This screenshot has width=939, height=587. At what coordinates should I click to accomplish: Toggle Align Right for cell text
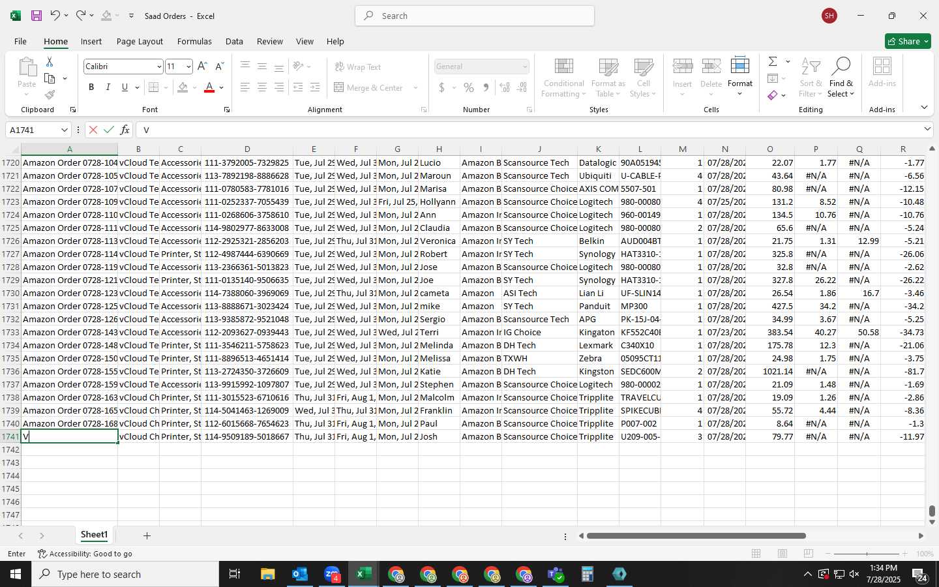(279, 87)
